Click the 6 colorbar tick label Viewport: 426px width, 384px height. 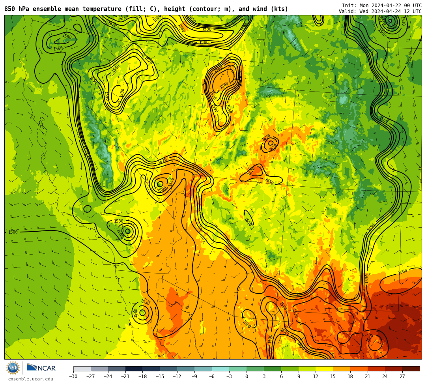(281, 377)
